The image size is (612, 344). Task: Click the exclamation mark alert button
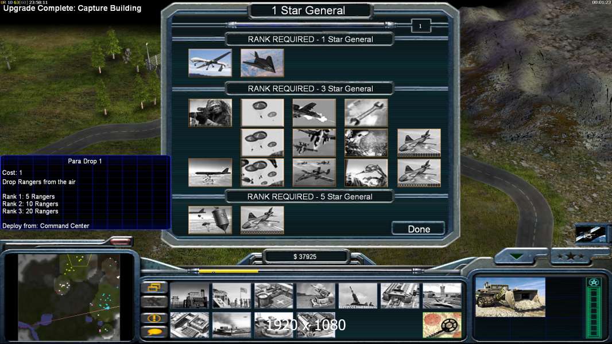[x=154, y=318]
